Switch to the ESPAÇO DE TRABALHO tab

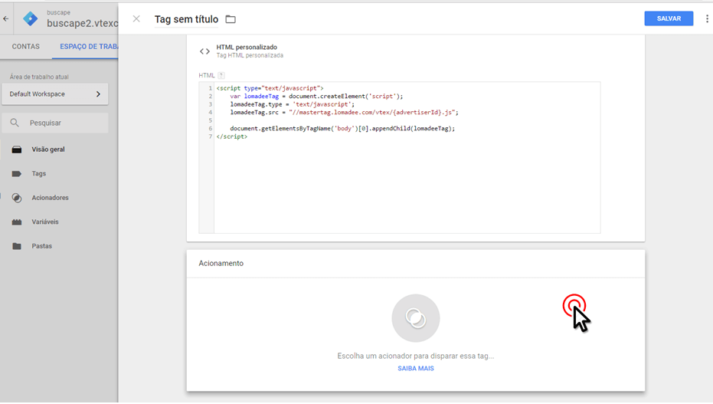coord(89,47)
